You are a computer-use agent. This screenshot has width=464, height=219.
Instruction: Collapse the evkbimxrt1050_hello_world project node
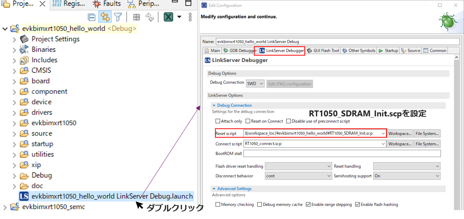pos(4,29)
